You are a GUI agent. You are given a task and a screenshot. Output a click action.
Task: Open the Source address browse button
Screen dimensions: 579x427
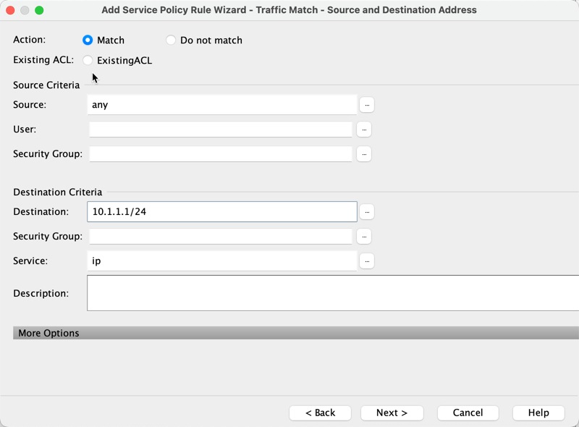coord(367,105)
